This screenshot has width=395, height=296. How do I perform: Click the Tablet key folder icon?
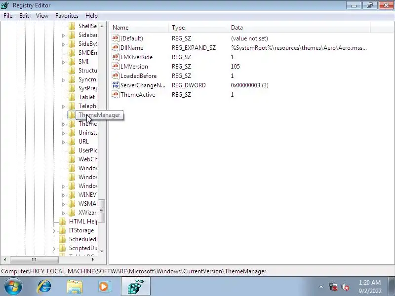tap(72, 97)
